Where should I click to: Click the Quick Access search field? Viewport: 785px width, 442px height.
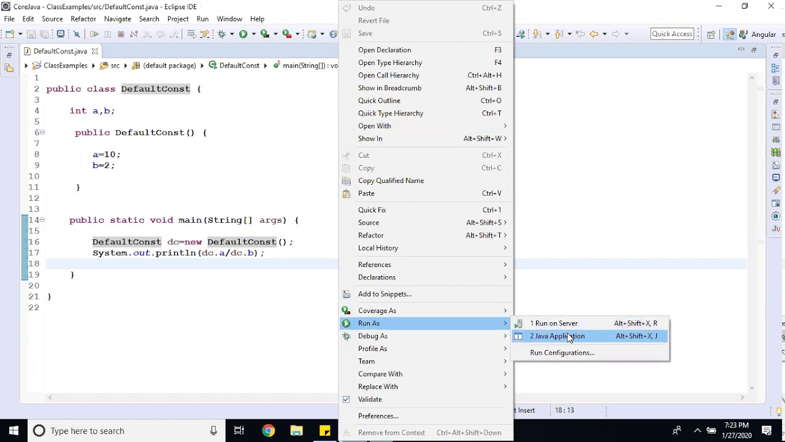pyautogui.click(x=672, y=34)
